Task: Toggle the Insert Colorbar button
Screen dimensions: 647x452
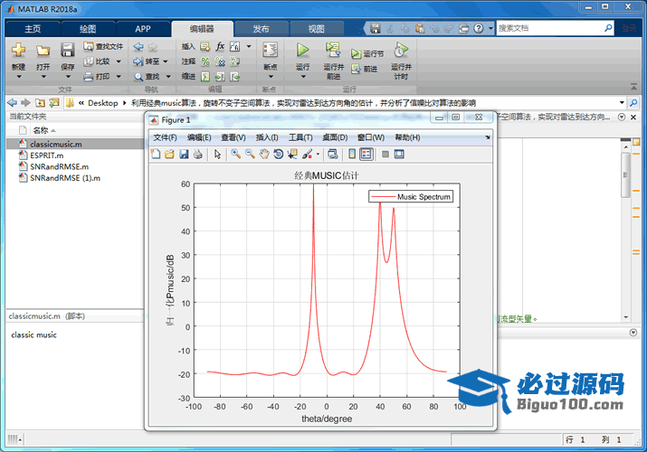Action: tap(352, 155)
